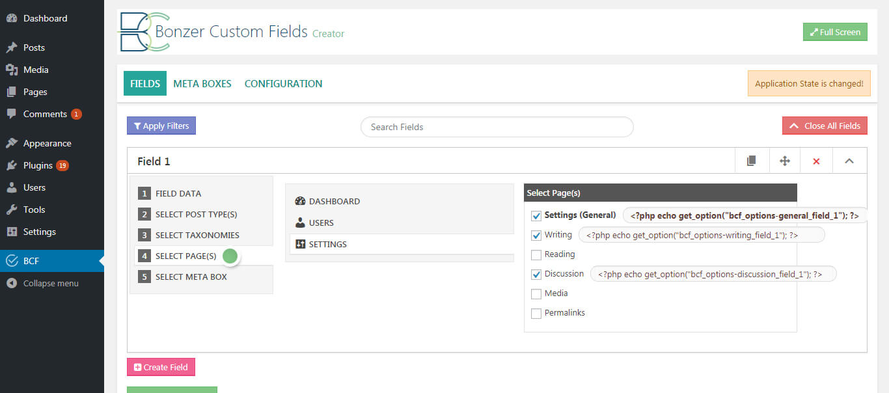Click the Close All Fields button
Viewport: 889px width, 393px height.
[x=825, y=126]
